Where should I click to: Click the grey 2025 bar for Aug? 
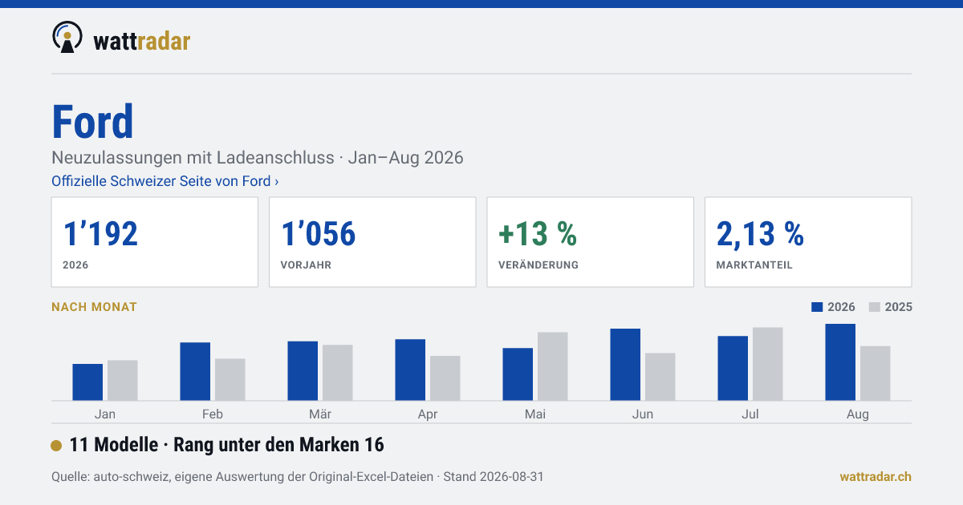876,374
